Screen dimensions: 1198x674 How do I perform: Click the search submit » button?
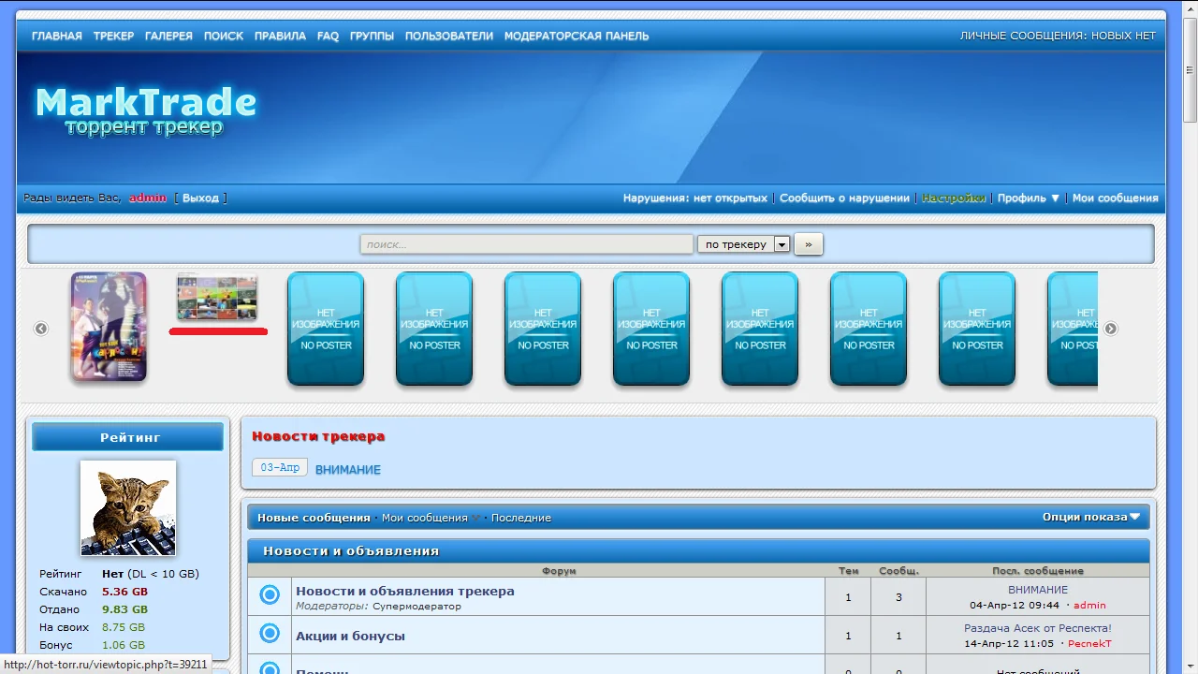pos(809,244)
